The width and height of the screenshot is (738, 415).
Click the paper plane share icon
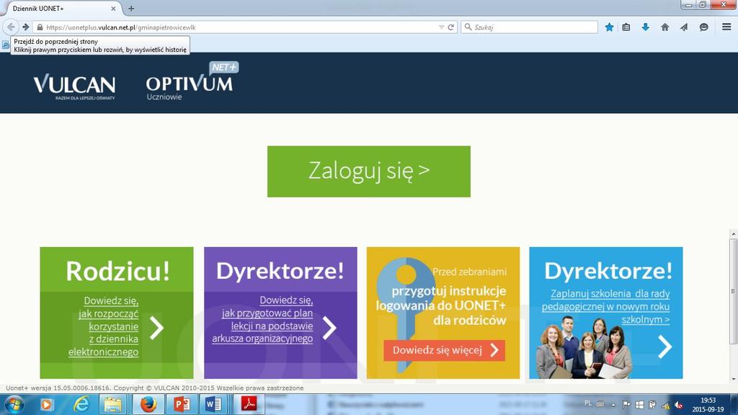(684, 27)
